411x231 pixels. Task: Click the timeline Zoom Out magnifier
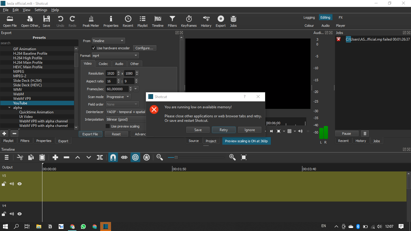(160, 157)
